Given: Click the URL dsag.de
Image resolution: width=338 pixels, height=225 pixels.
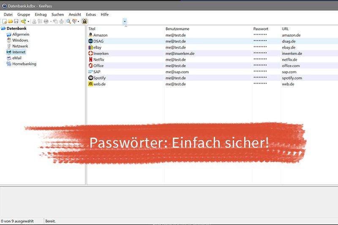Looking at the screenshot, I should coord(289,41).
